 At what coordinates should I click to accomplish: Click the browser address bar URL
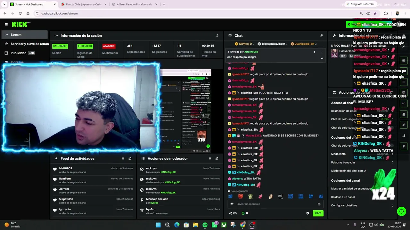tap(60, 13)
